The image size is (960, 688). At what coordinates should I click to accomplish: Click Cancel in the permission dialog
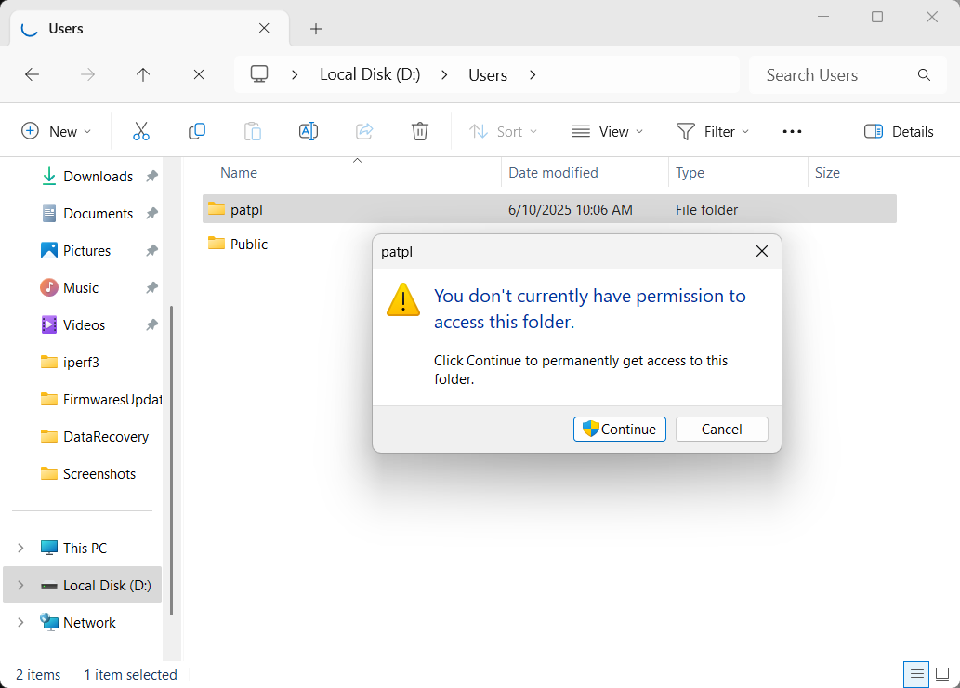pyautogui.click(x=721, y=429)
